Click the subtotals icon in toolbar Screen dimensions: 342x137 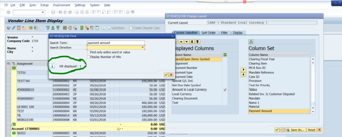[87, 28]
